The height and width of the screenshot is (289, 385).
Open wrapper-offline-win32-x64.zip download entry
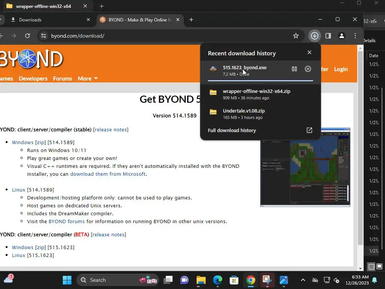click(261, 94)
